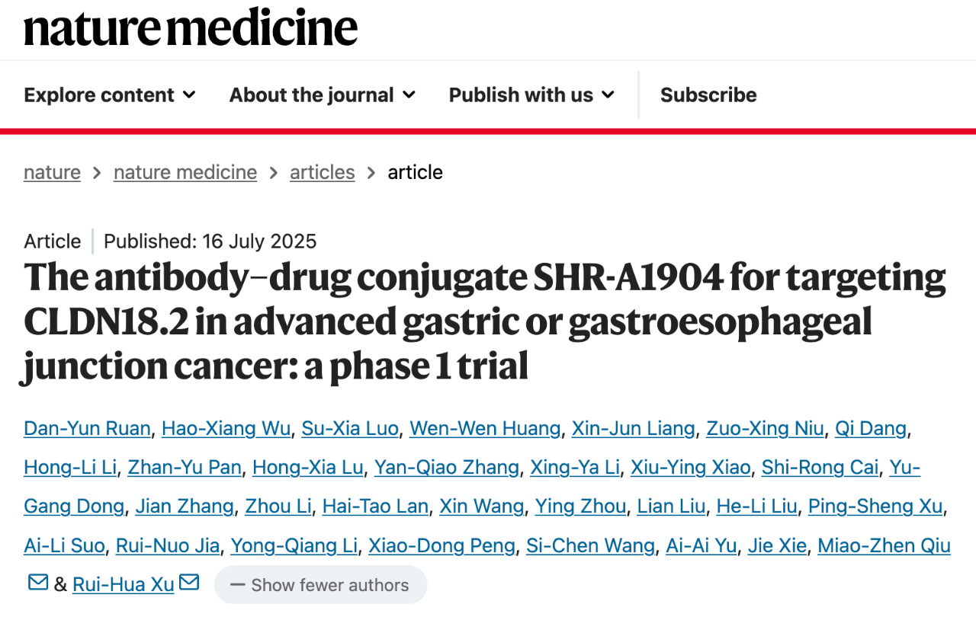Click author Hao-Xiang Wu
This screenshot has width=976, height=617.
[x=226, y=428]
